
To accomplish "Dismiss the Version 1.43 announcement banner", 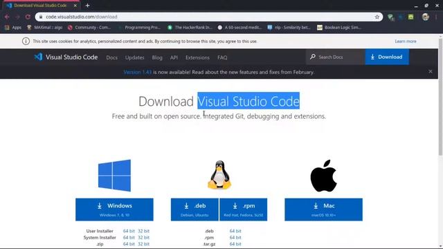I will (431, 72).
